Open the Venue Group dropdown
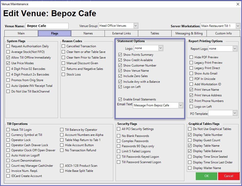The width and height of the screenshot is (242, 186). pyautogui.click(x=136, y=26)
